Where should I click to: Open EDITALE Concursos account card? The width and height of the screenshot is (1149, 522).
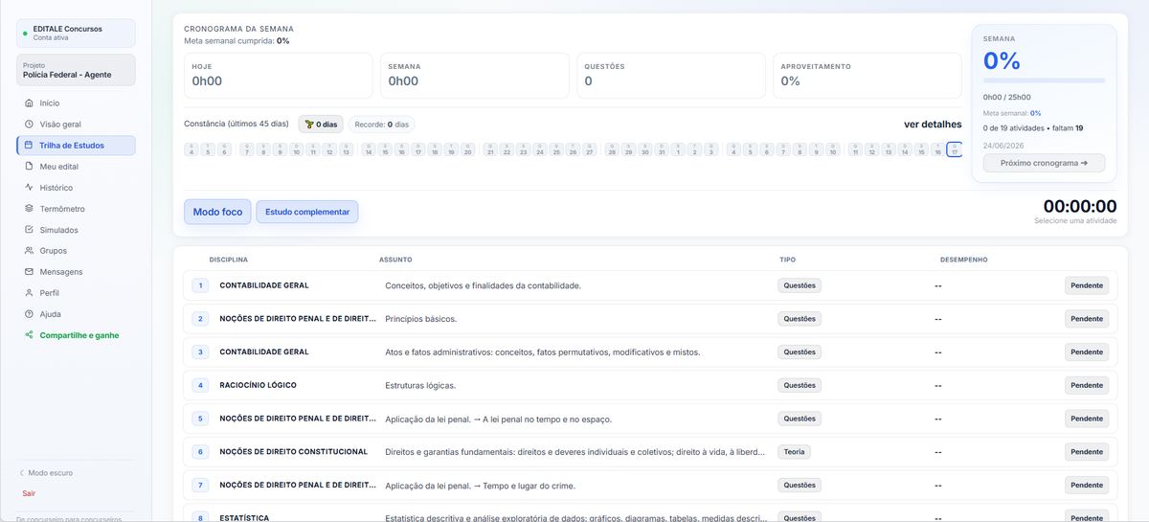76,33
